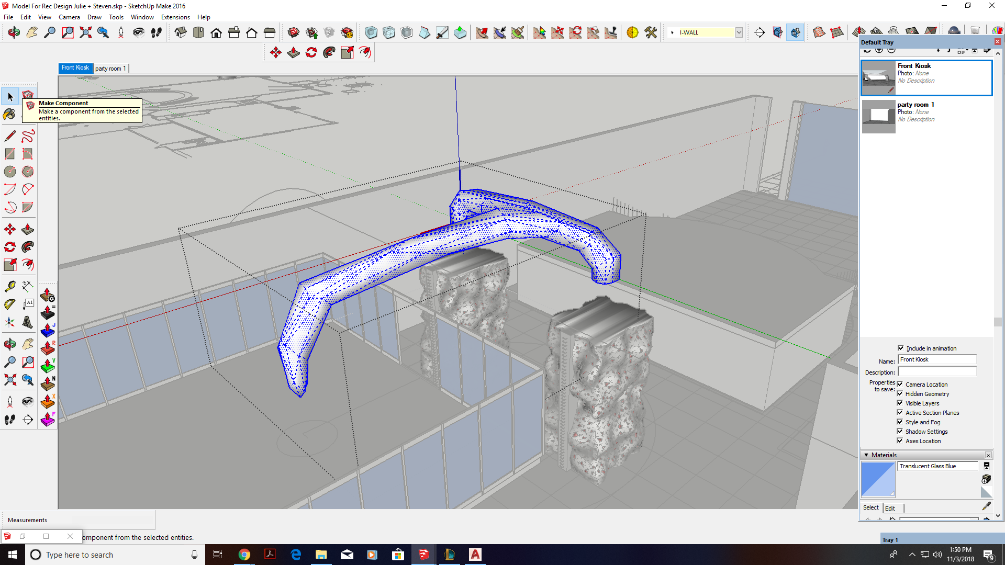Choose the Push/Pull tool in left toolbar
This screenshot has width=1005, height=565.
click(28, 229)
